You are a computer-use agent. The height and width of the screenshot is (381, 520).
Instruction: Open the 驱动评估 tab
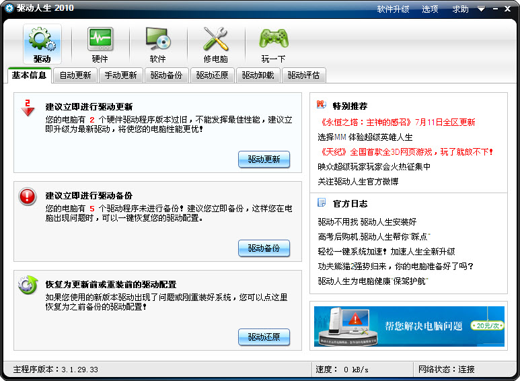[303, 75]
